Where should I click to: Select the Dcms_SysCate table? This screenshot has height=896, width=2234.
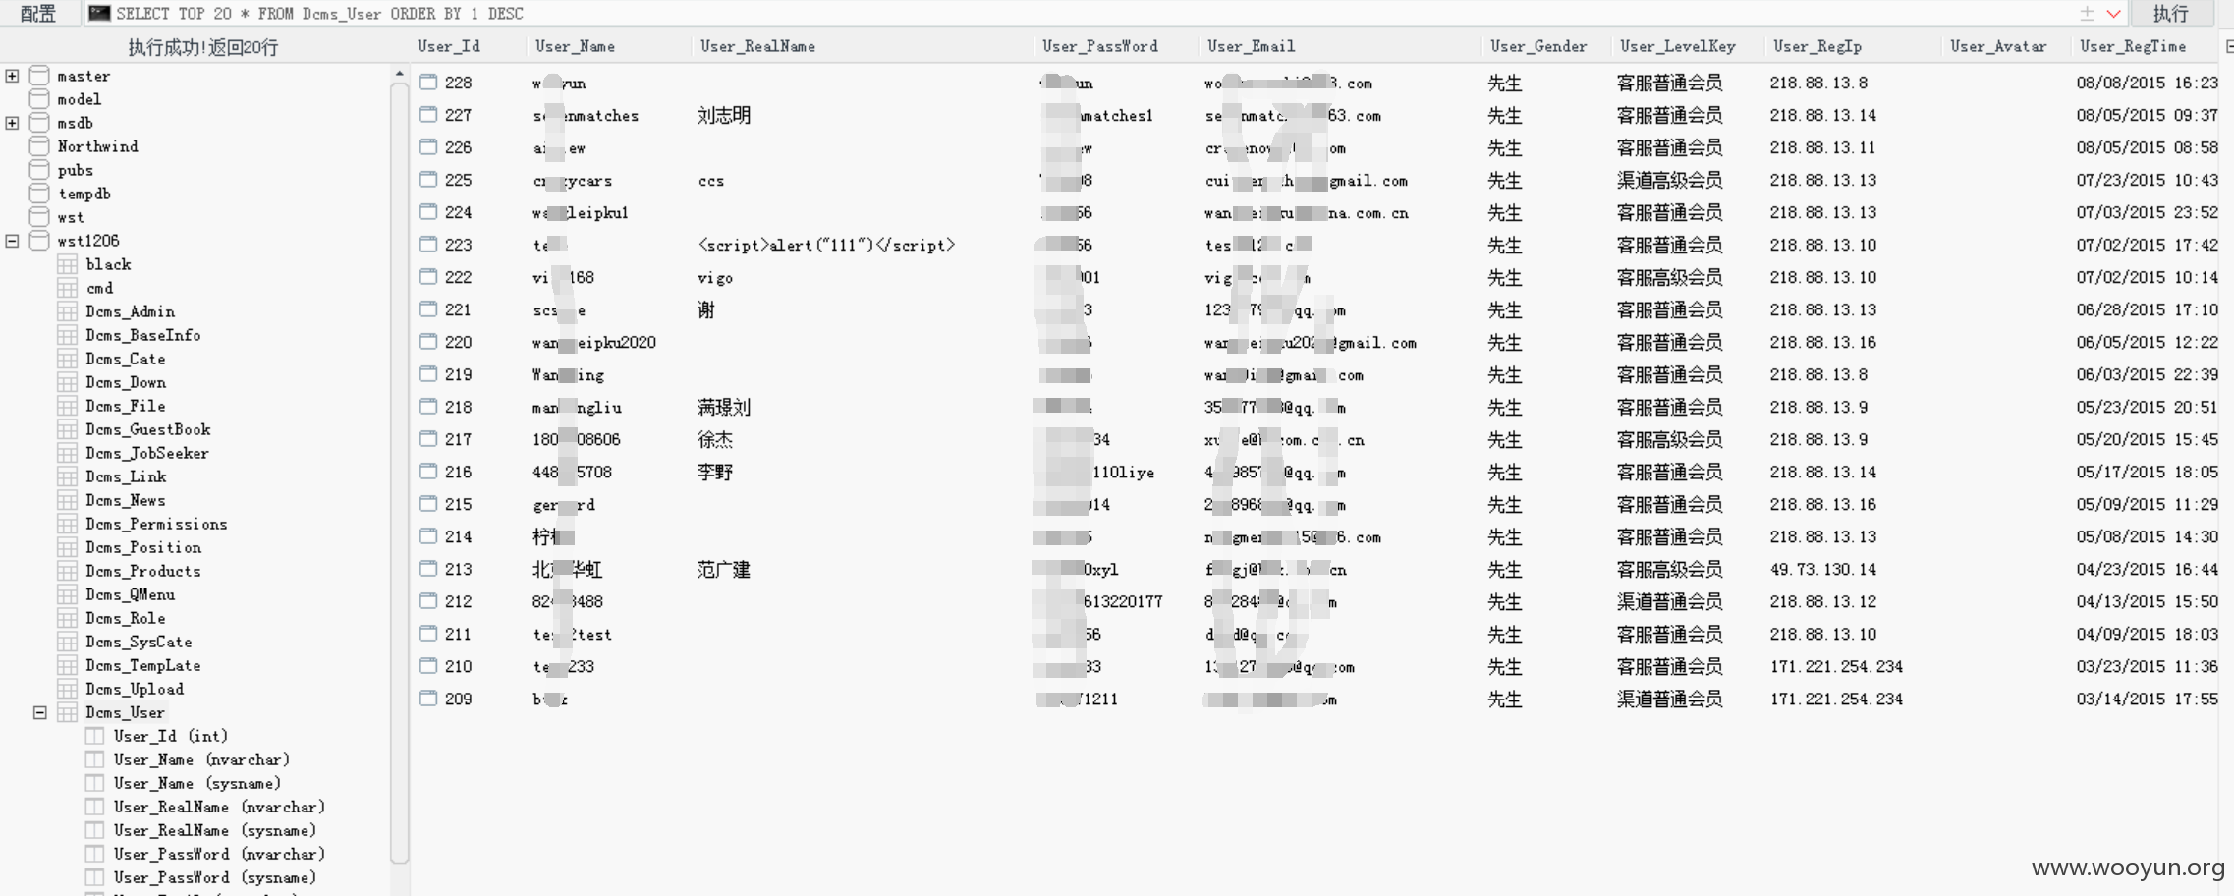(139, 642)
